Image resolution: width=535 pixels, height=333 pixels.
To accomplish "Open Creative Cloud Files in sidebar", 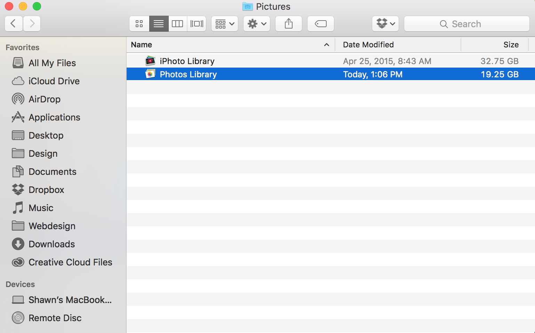I will click(70, 262).
